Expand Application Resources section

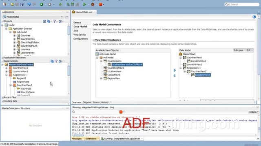coord(3,58)
